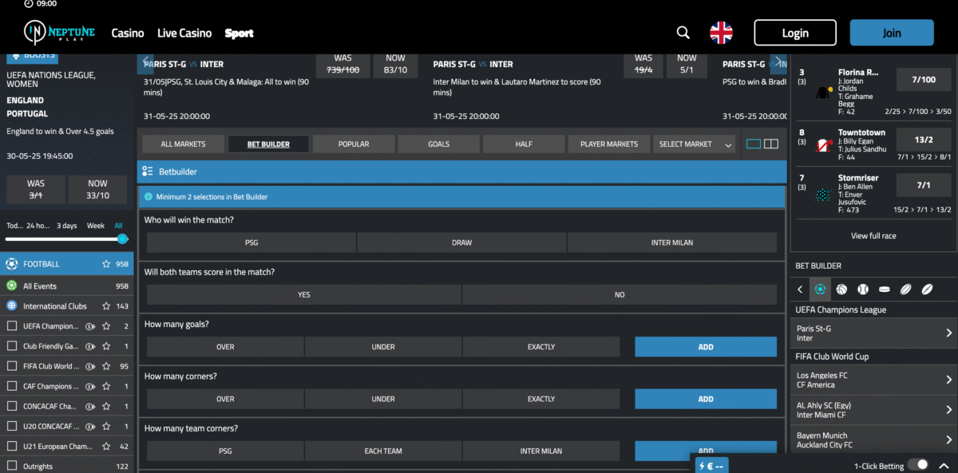This screenshot has height=473, width=958.
Task: Star the U21 European Championship row
Action: [x=105, y=447]
